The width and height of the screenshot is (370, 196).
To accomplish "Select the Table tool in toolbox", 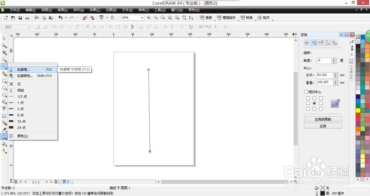I will coord(4,116).
